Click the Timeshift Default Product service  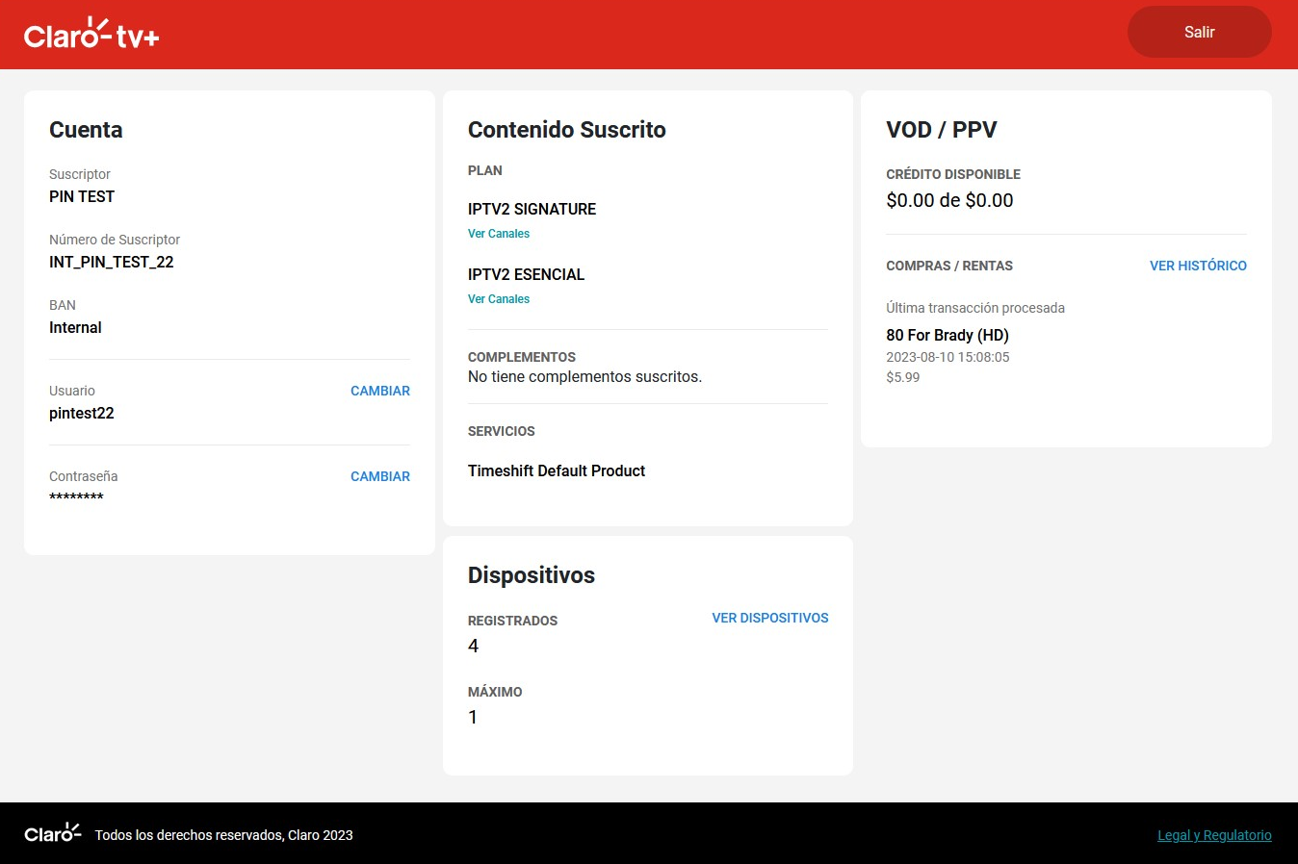557,470
